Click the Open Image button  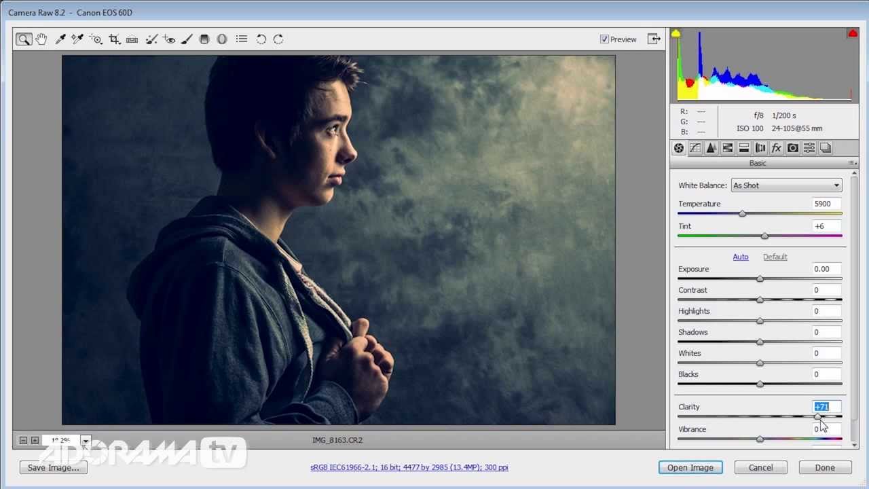(x=690, y=467)
